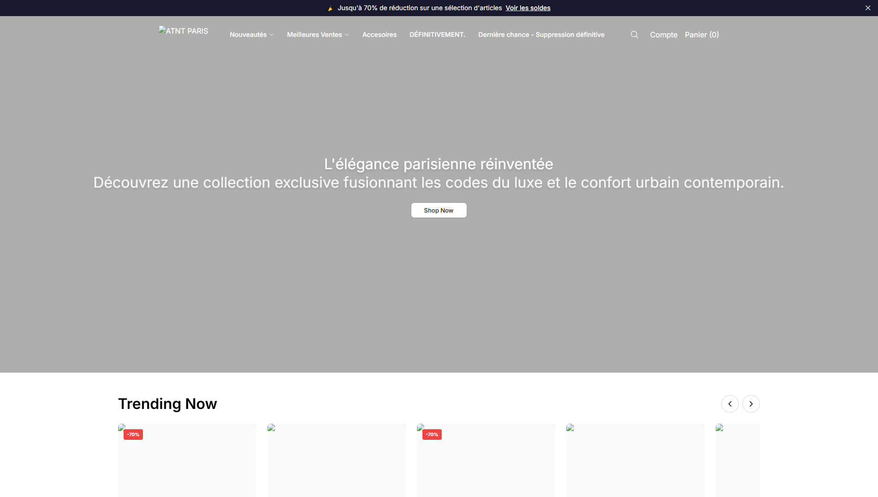Image resolution: width=878 pixels, height=497 pixels.
Task: Click the -70% badge on third product
Action: [432, 434]
